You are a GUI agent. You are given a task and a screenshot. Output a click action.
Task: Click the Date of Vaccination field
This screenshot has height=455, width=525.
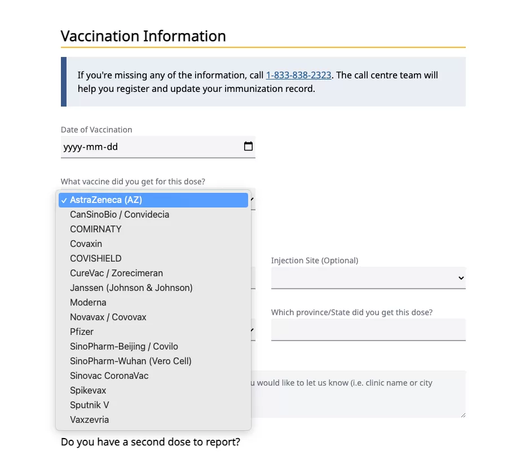point(158,147)
